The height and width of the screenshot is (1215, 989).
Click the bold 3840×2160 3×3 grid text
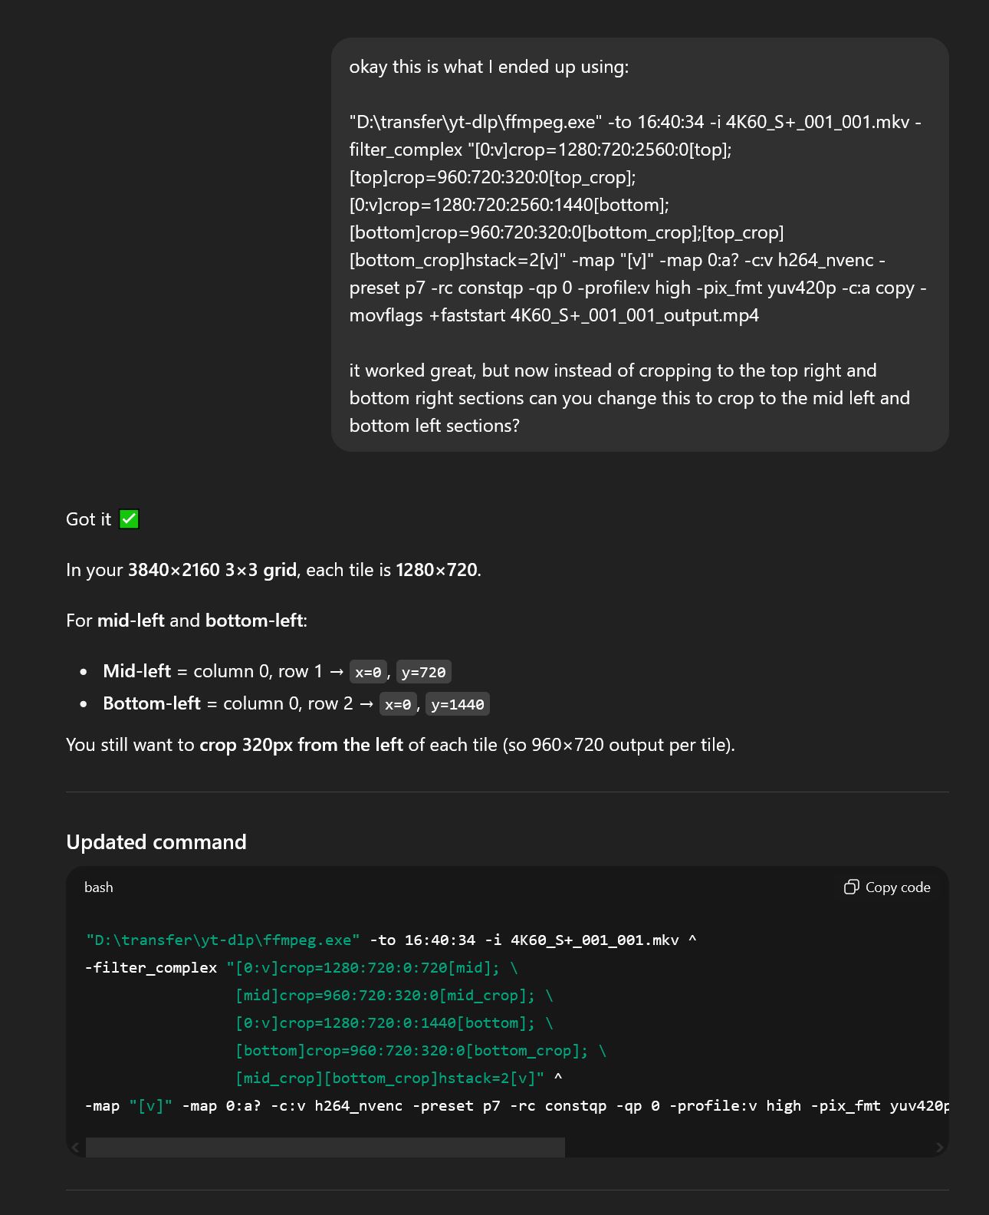pyautogui.click(x=212, y=570)
